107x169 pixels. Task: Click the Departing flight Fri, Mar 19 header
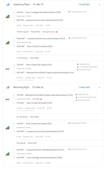tap(28, 4)
